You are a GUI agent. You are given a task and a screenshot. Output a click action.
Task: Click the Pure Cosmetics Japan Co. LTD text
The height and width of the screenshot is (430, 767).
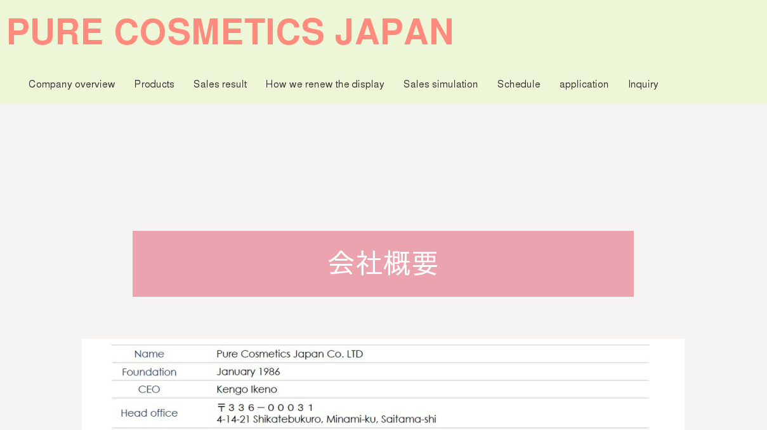tap(289, 354)
